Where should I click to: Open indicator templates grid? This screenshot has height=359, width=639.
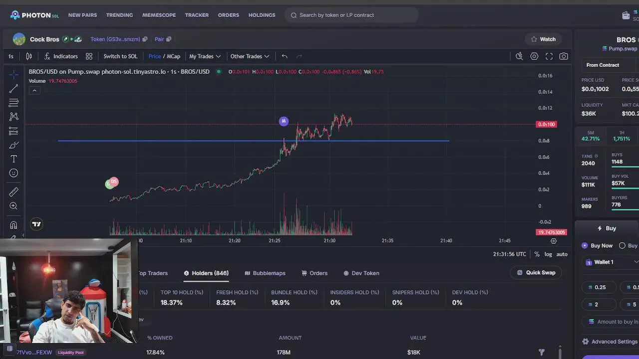pos(89,56)
